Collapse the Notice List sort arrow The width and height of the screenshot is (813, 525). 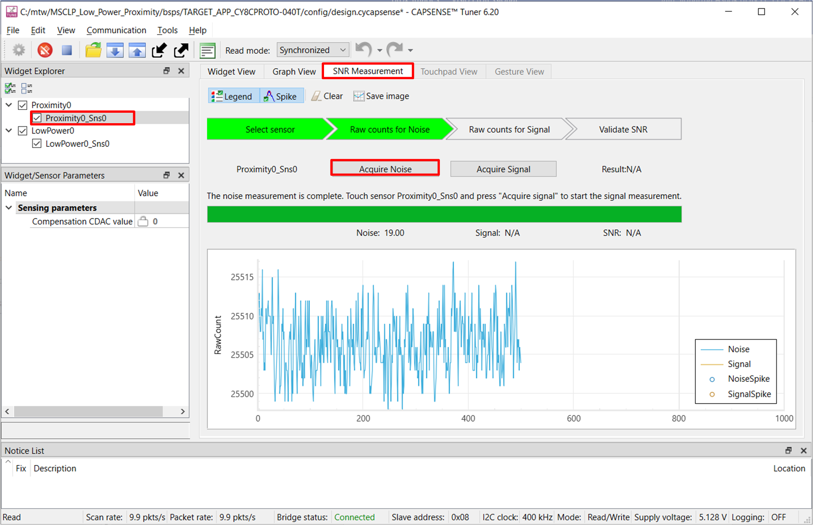pyautogui.click(x=8, y=461)
